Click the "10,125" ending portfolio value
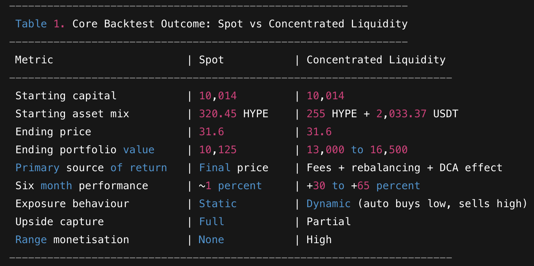This screenshot has height=266, width=534. [x=218, y=150]
